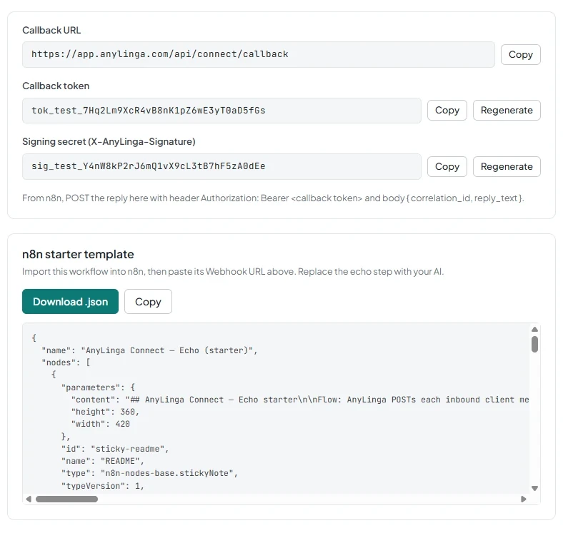Regenerate the Callback token
This screenshot has width=563, height=543.
click(507, 110)
